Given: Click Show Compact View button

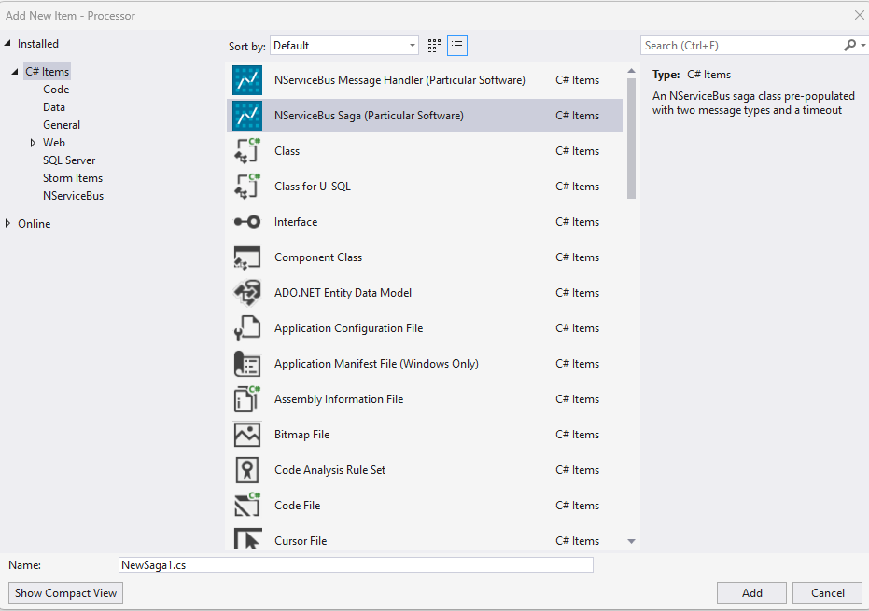Looking at the screenshot, I should click(x=65, y=592).
